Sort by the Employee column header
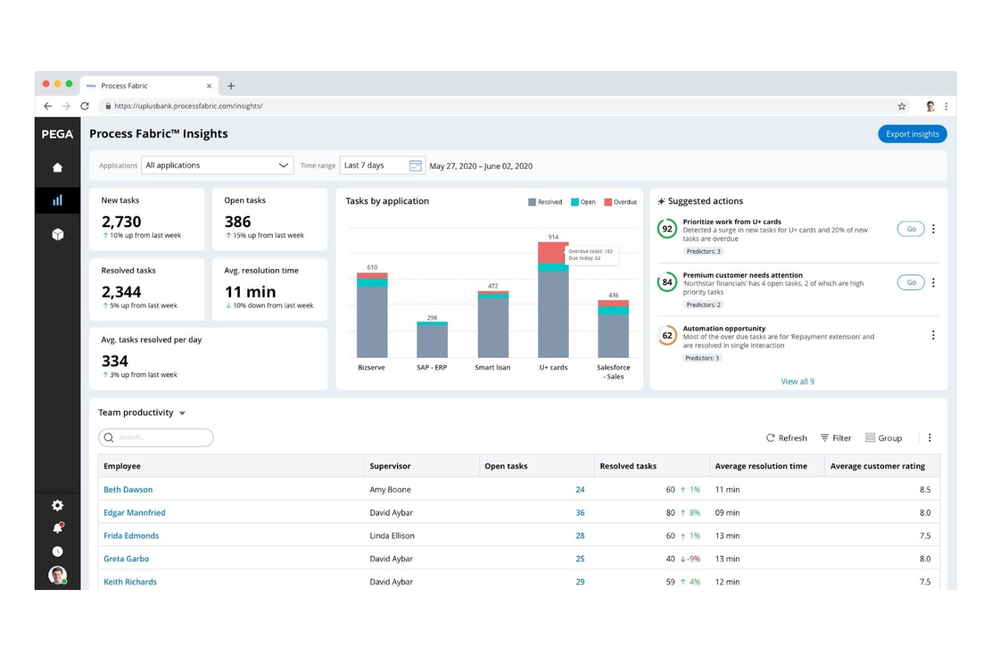This screenshot has height=661, width=991. pos(231,466)
